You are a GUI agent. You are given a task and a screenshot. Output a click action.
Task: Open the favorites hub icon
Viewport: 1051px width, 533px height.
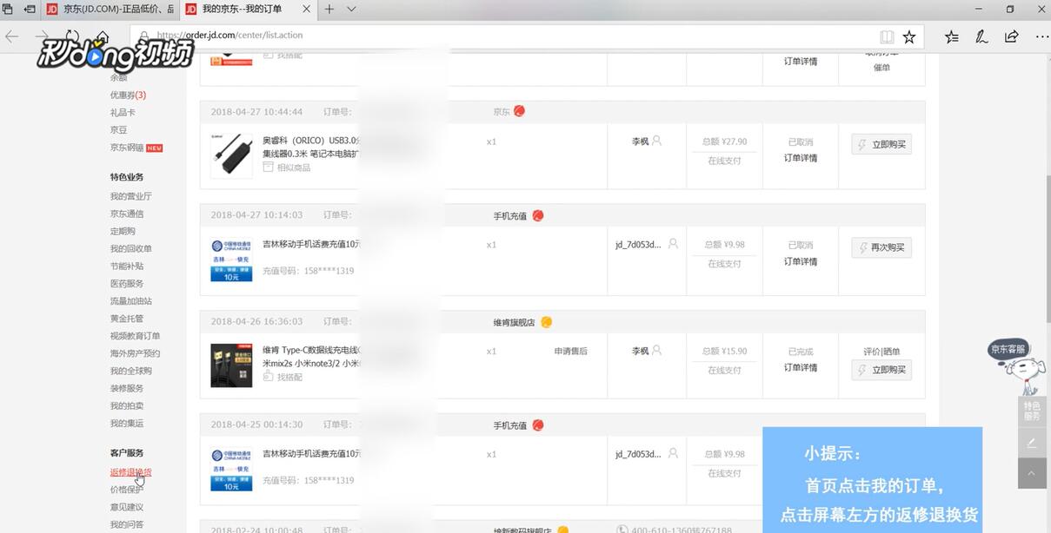point(952,36)
